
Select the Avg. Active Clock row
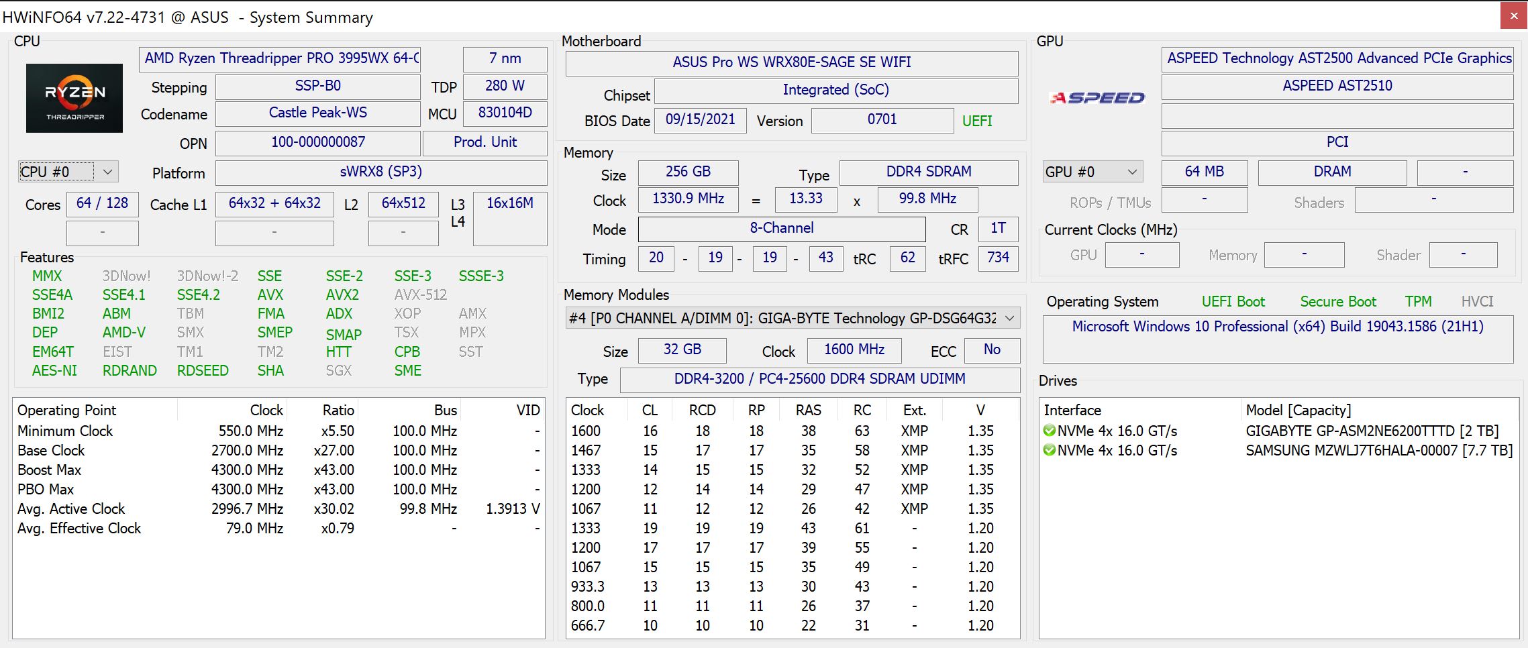(278, 508)
